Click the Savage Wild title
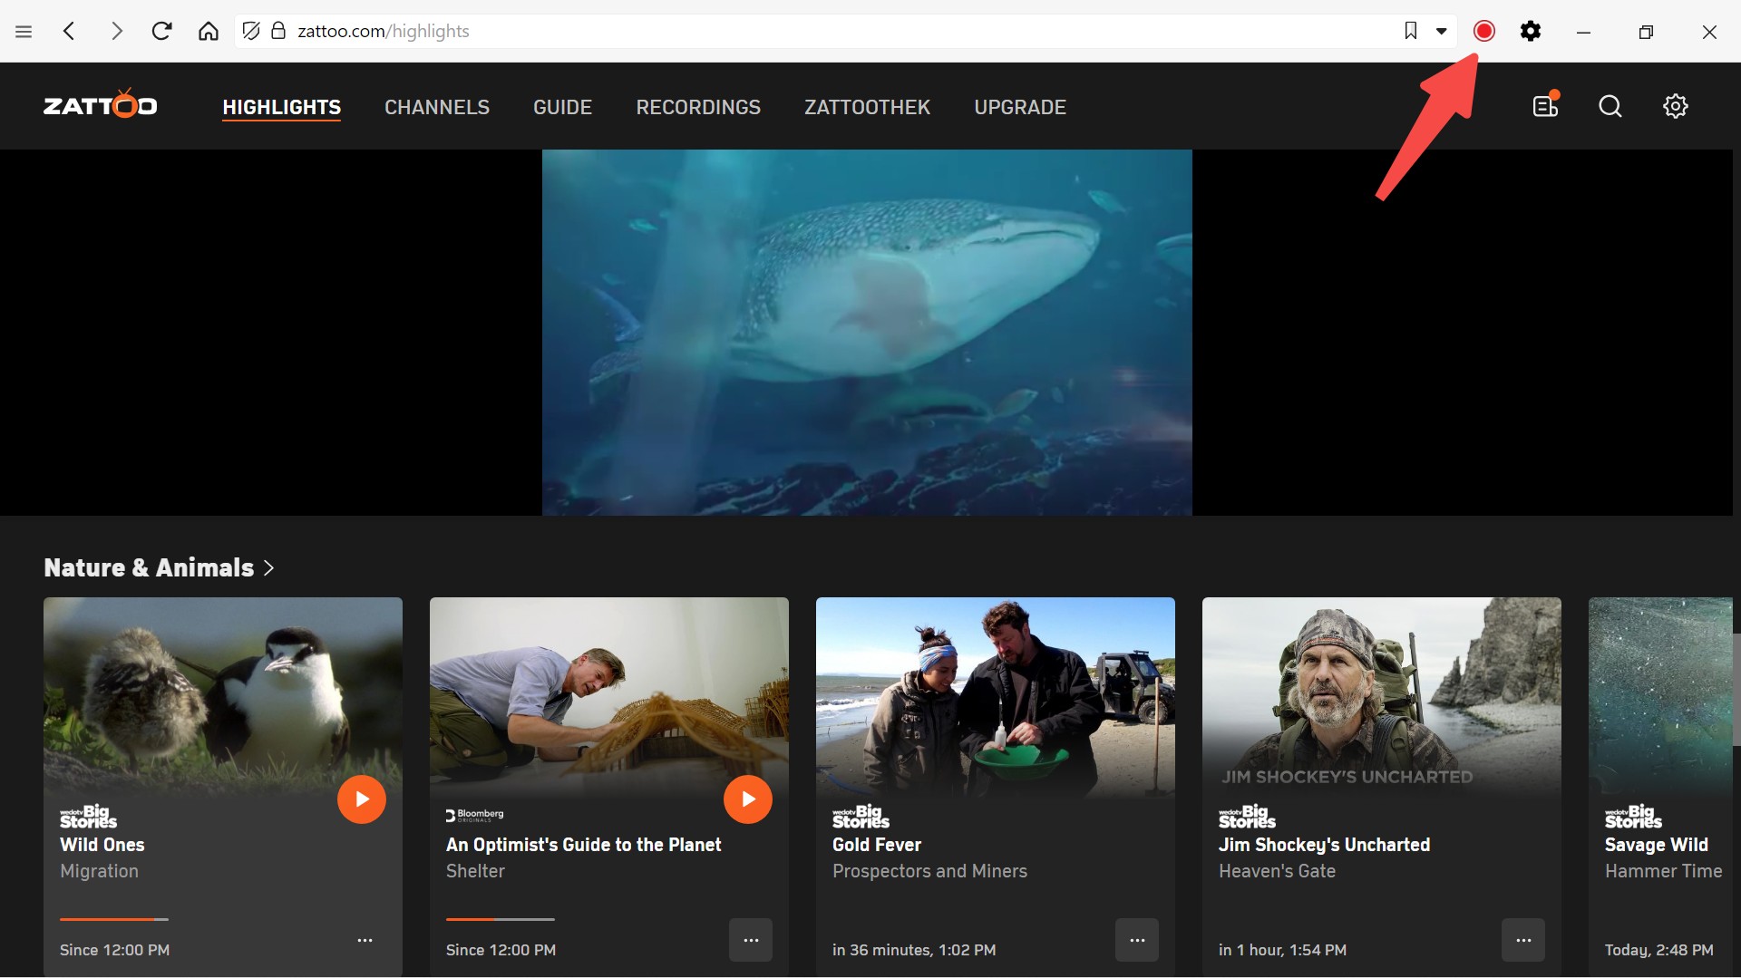 click(1657, 845)
